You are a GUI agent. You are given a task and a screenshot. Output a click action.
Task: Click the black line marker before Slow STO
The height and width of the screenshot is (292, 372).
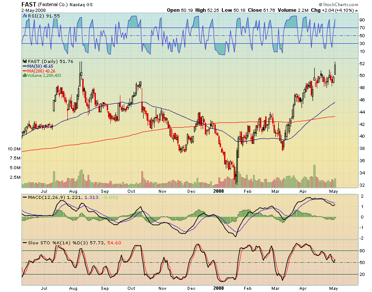click(x=25, y=243)
